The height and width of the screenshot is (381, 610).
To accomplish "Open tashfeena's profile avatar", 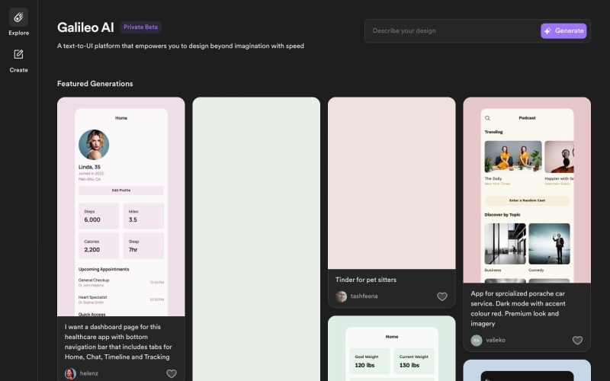I will (x=341, y=296).
